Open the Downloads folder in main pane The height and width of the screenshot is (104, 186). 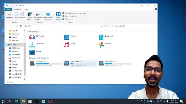click(37, 45)
